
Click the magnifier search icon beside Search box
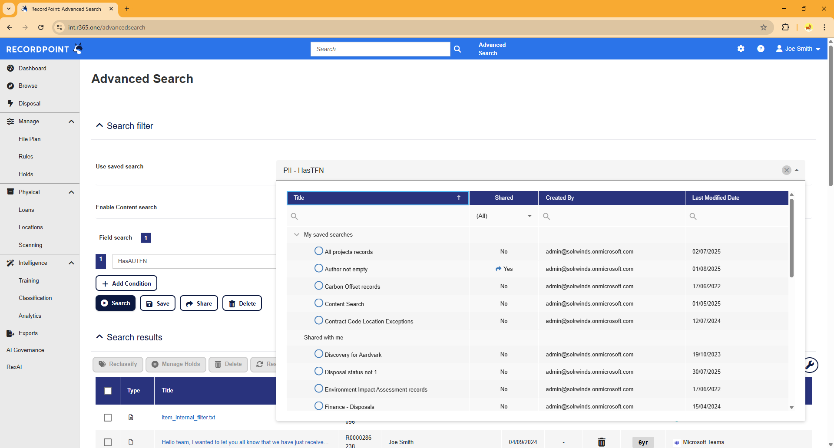[457, 49]
